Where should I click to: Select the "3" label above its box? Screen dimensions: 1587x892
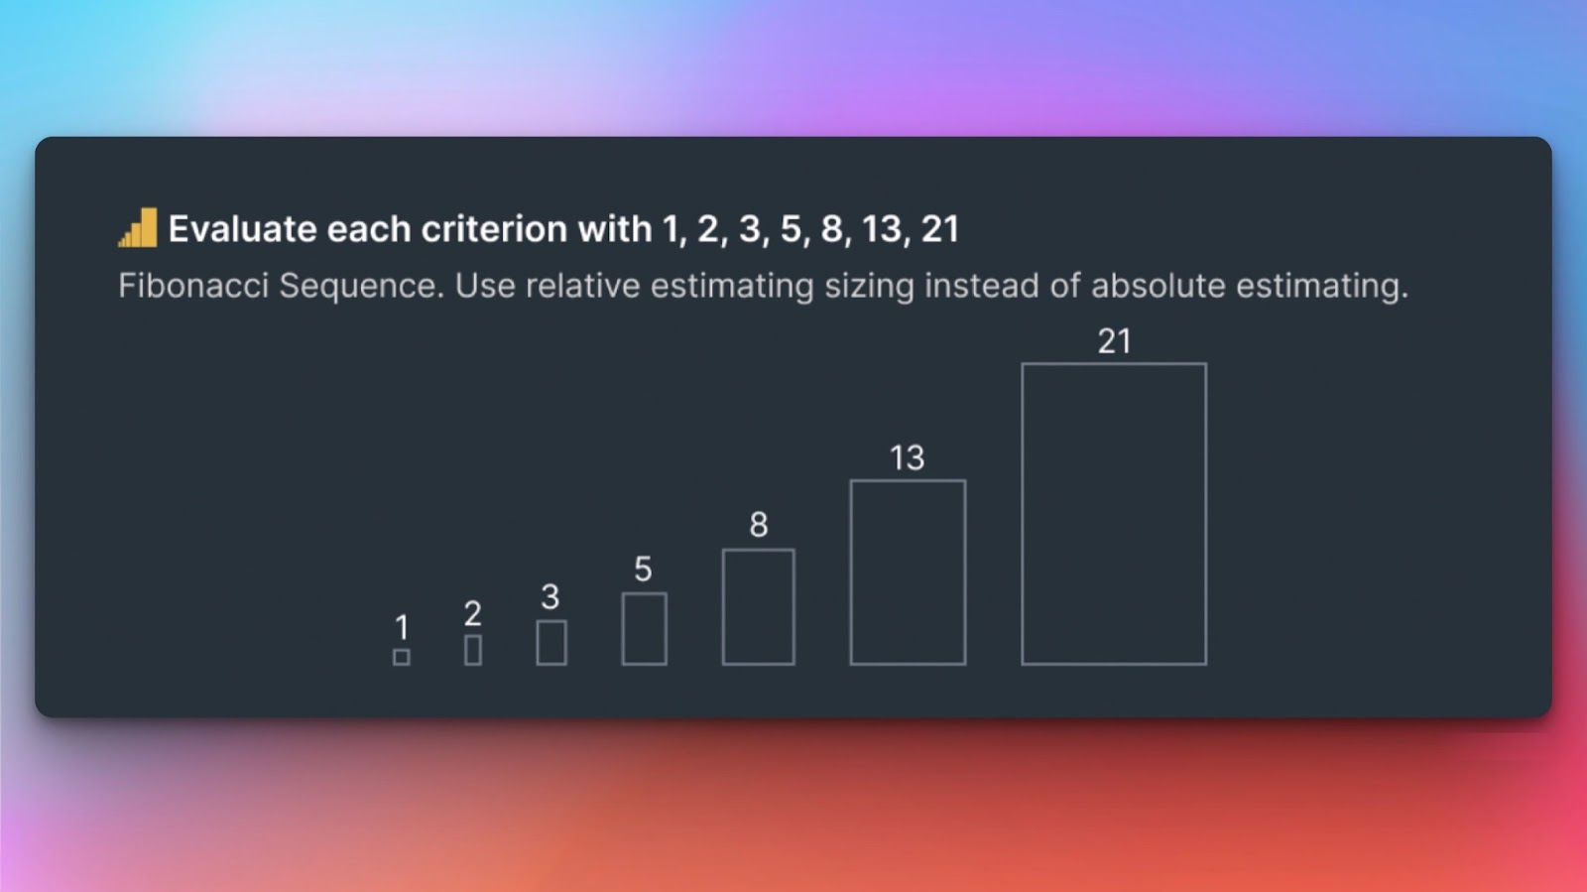coord(550,596)
